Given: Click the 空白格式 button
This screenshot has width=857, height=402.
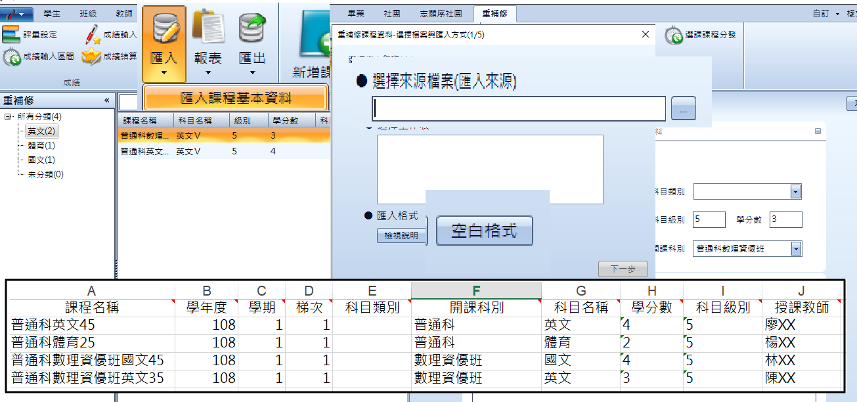Looking at the screenshot, I should (484, 231).
